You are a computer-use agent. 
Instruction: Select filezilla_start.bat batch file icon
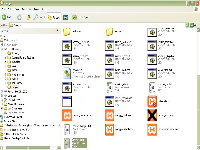point(152,45)
